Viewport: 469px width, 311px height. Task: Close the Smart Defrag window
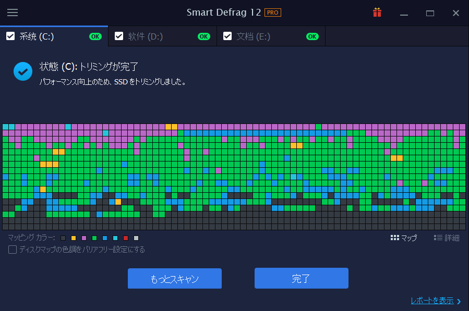click(x=456, y=13)
